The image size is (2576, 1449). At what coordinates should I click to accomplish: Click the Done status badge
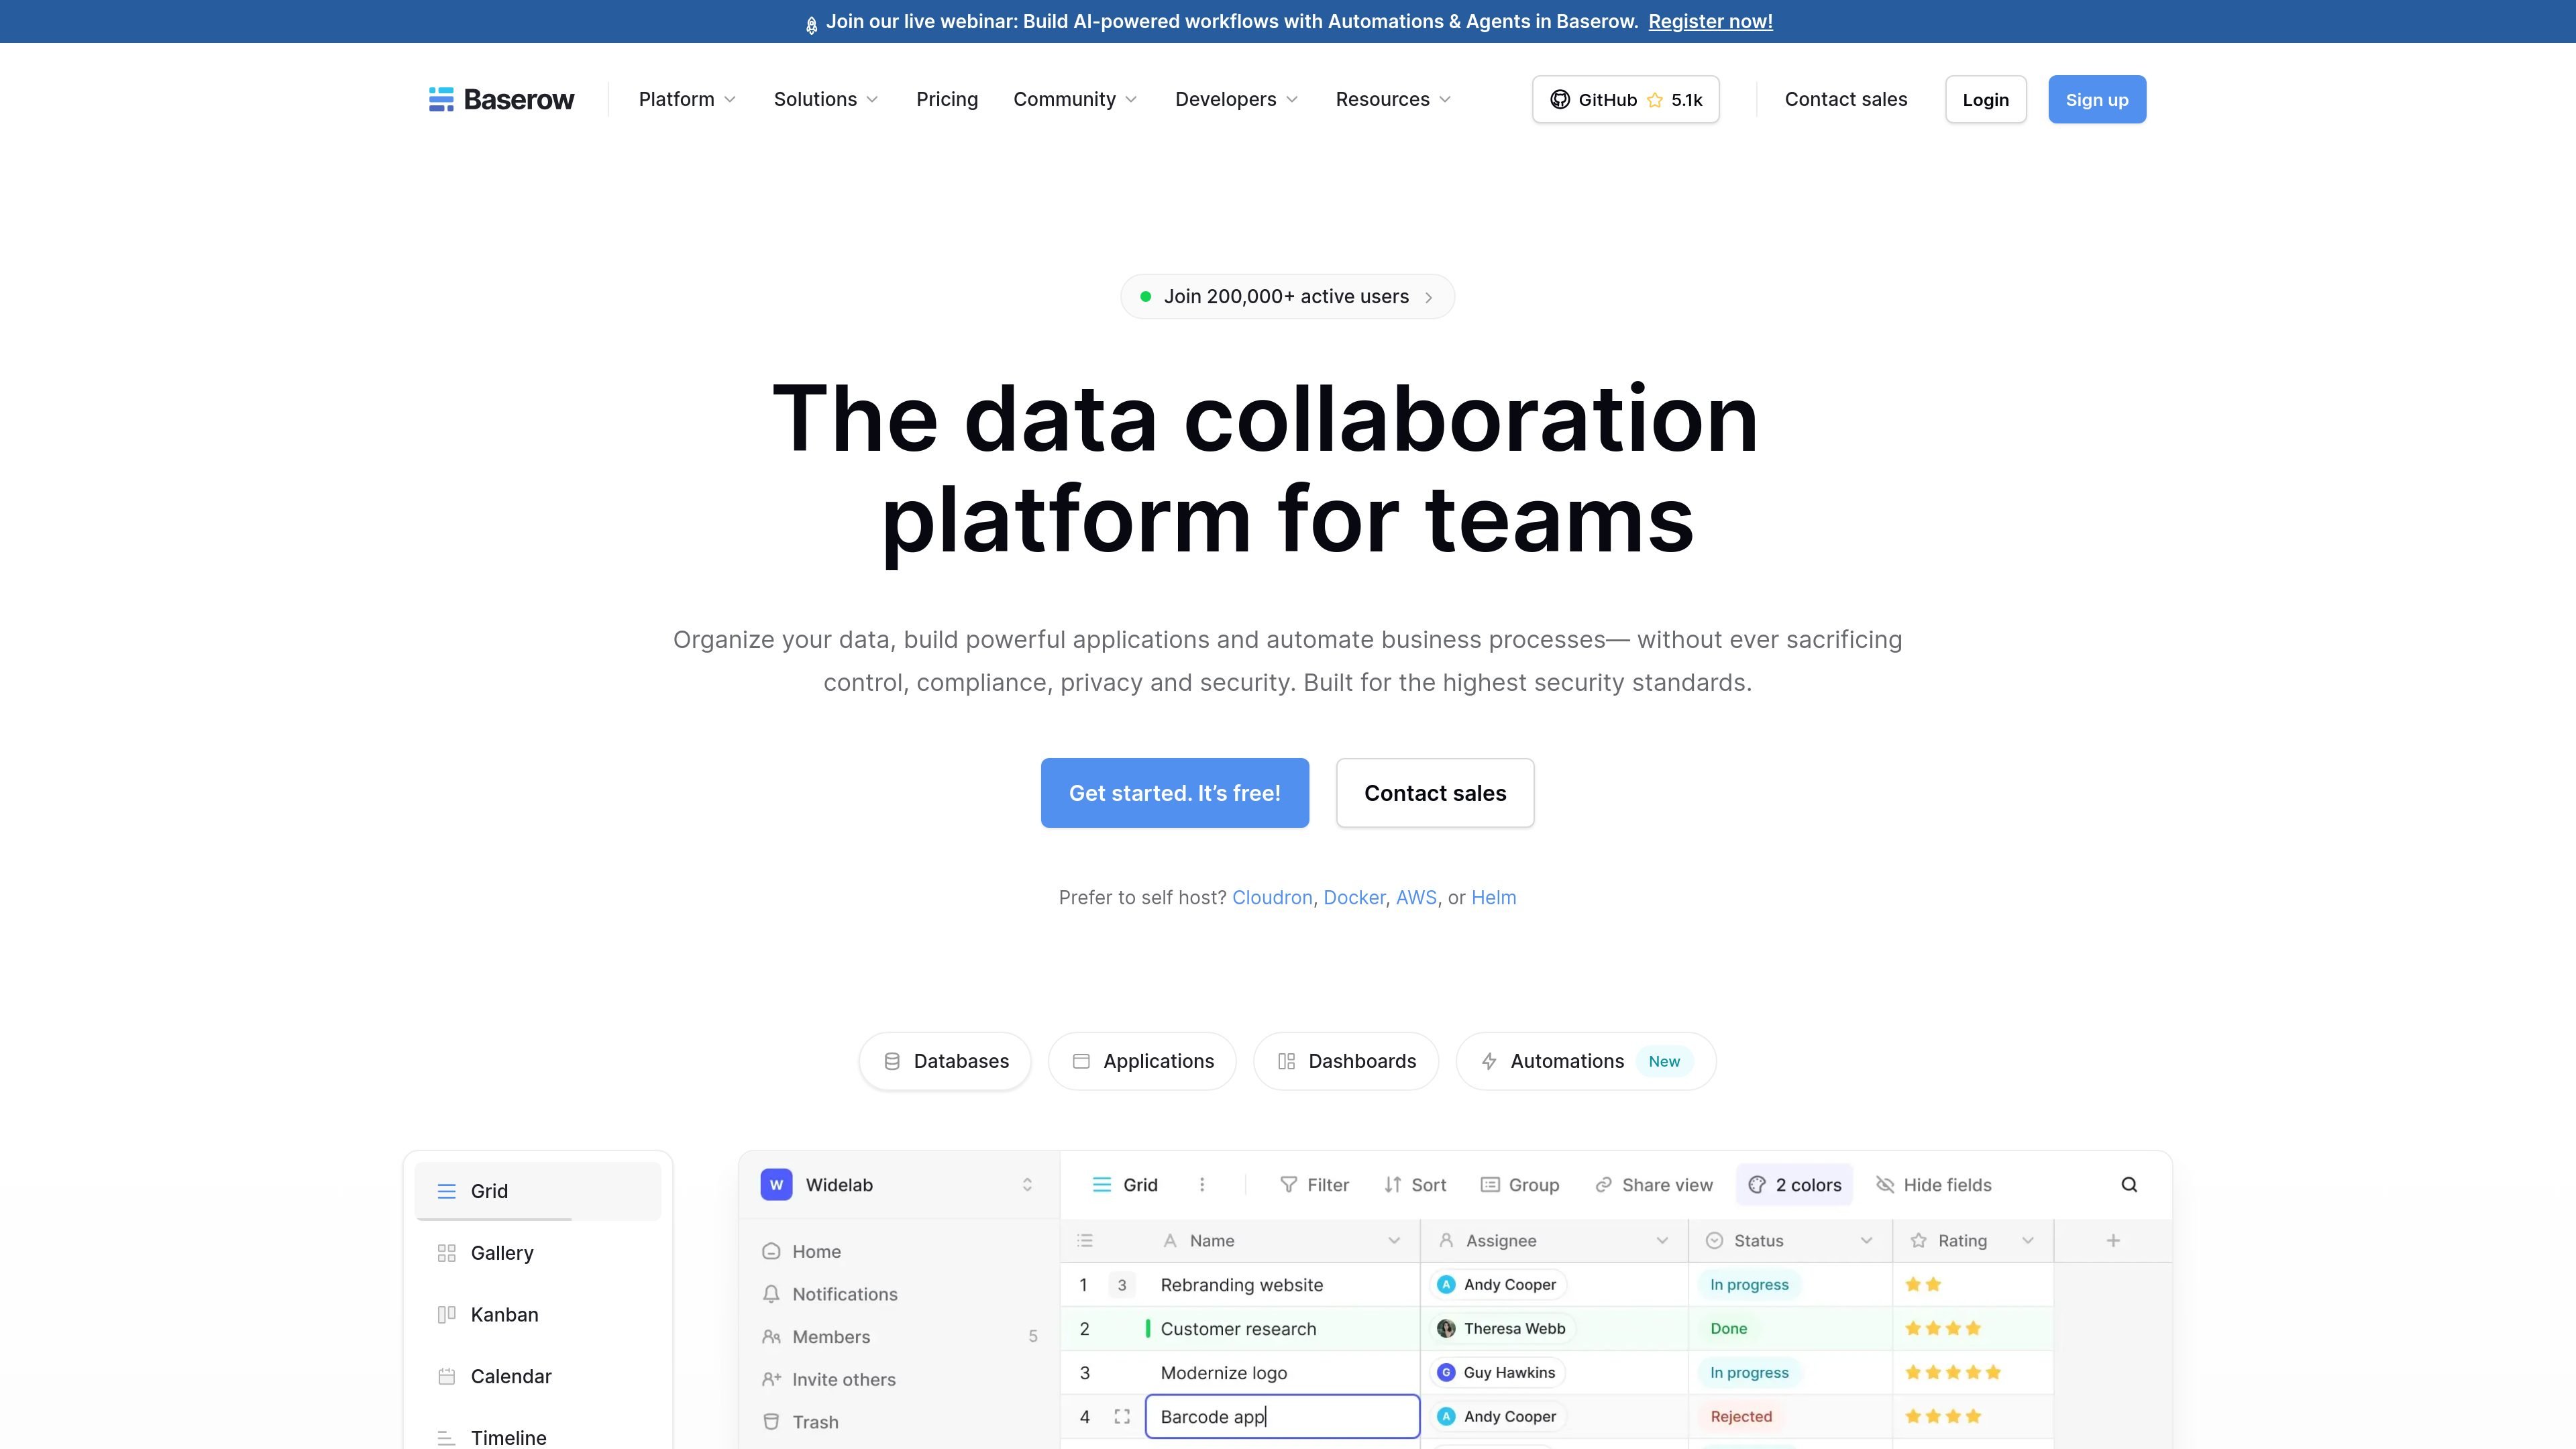(x=1728, y=1328)
